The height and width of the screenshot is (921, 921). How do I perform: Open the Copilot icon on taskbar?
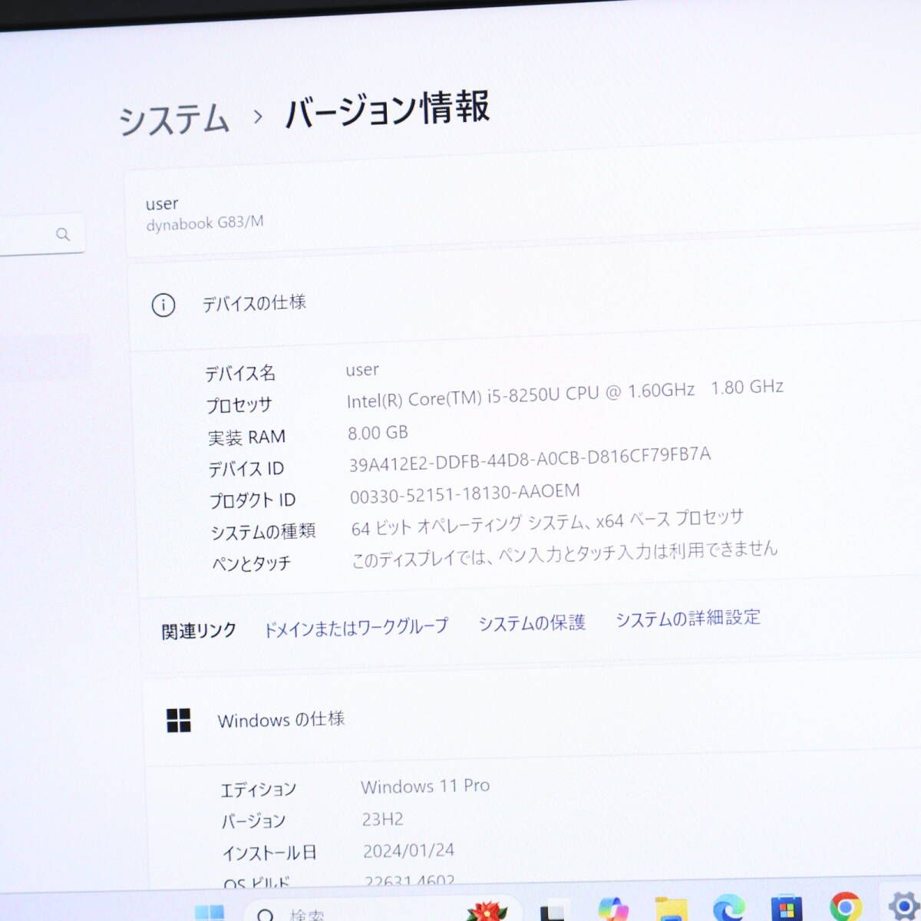613,909
